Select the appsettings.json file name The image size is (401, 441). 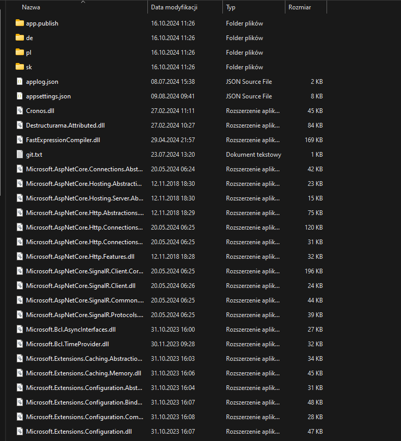coord(48,96)
